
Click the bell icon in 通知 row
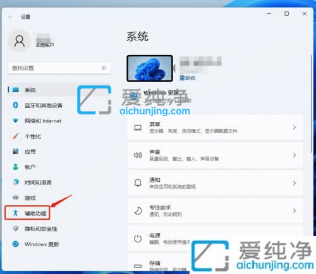tap(138, 183)
